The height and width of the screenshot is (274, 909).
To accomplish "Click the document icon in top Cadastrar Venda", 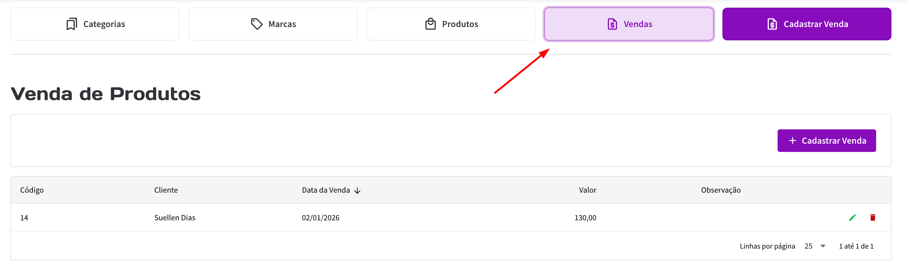I will pyautogui.click(x=772, y=24).
